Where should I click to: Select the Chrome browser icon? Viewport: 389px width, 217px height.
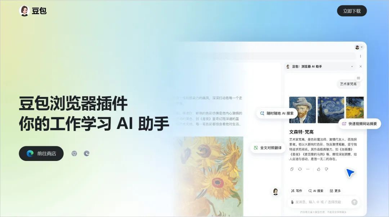click(74, 154)
